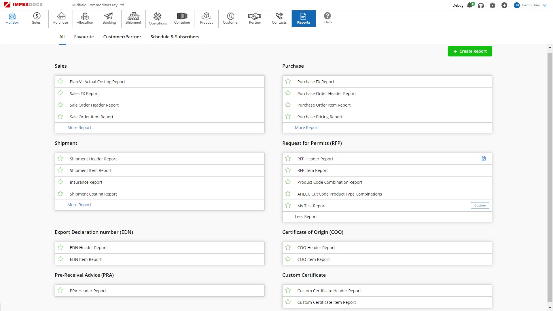Collapse RFP list with Less Report
553x311 pixels.
tap(306, 217)
